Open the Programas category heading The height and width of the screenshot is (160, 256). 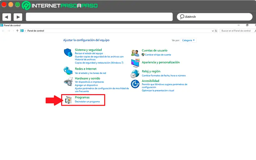point(82,97)
